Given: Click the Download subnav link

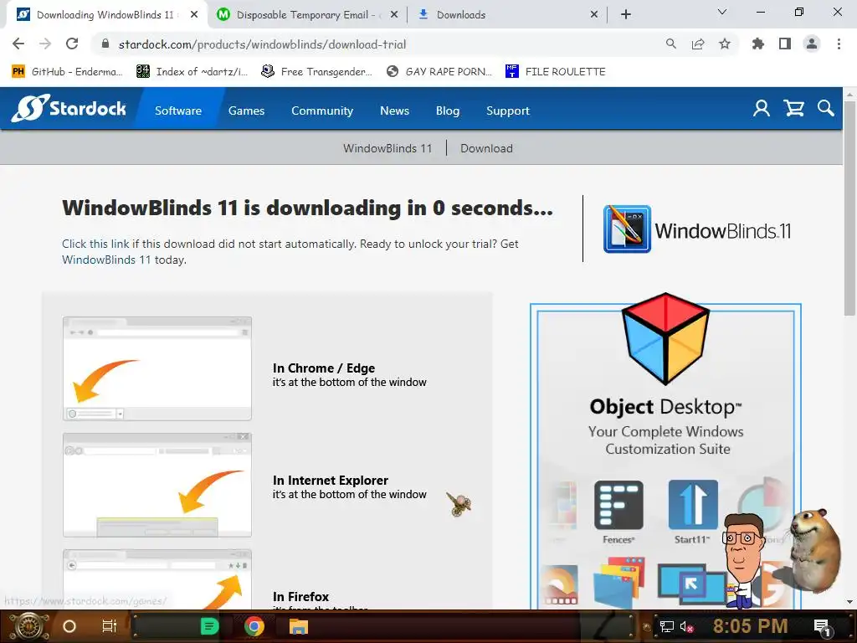Looking at the screenshot, I should (486, 148).
